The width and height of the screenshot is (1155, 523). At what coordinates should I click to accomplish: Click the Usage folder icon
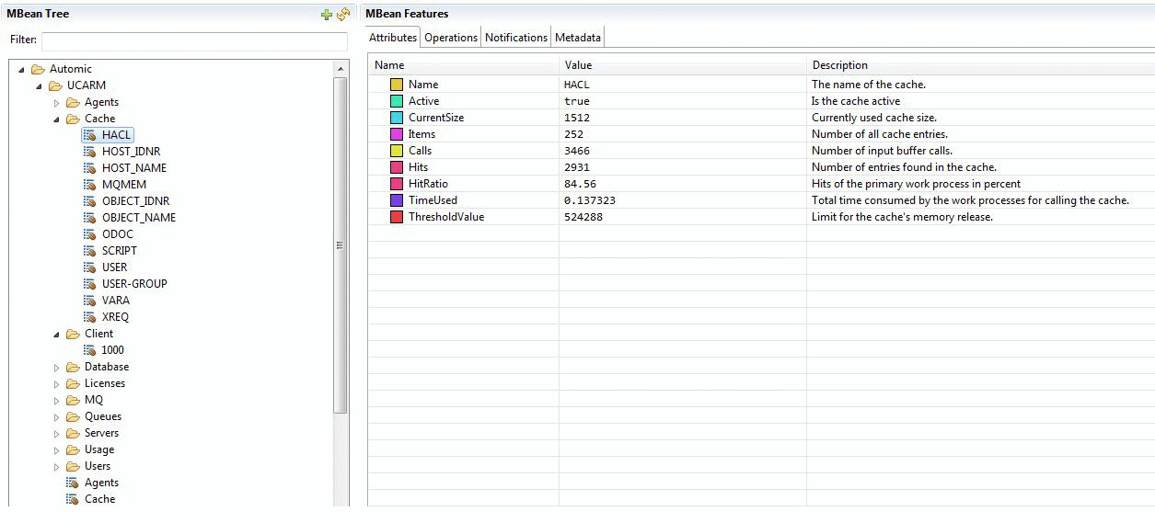point(73,449)
